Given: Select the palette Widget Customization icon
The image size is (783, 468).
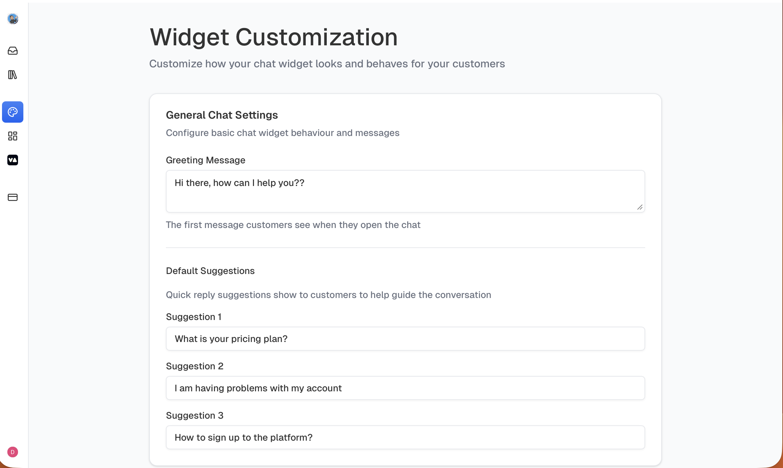Looking at the screenshot, I should [x=13, y=112].
